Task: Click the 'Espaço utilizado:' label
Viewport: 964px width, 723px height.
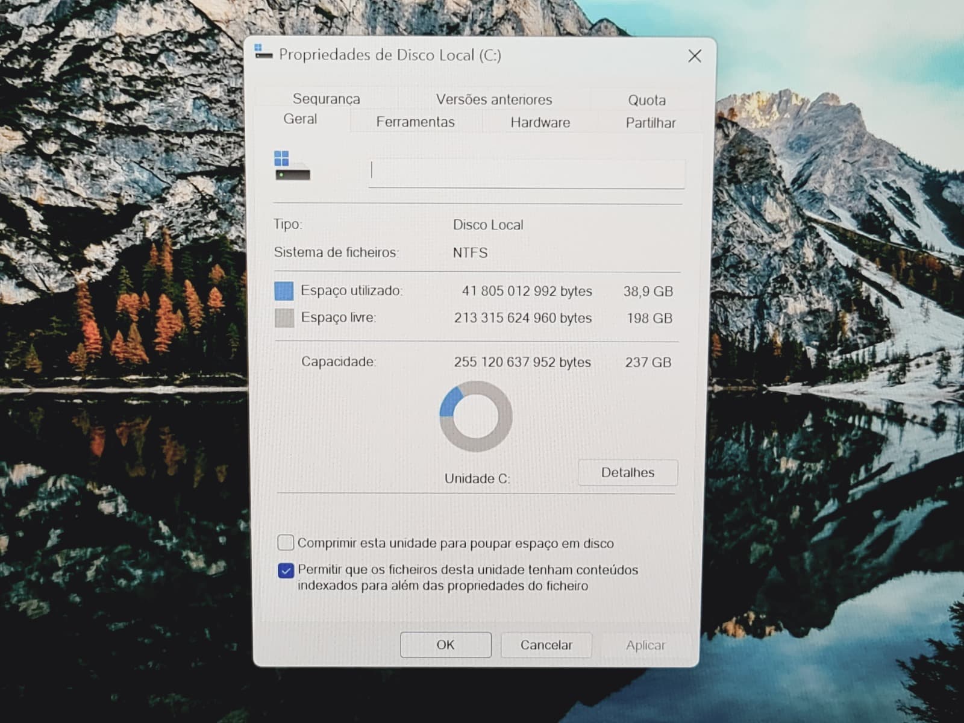Action: [x=351, y=290]
